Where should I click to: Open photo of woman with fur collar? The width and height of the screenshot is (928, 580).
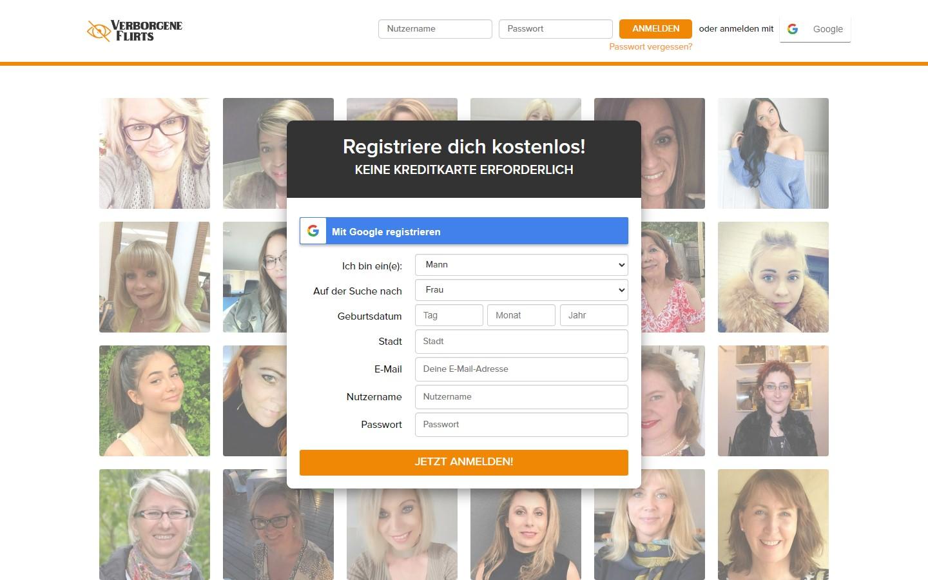tap(773, 277)
